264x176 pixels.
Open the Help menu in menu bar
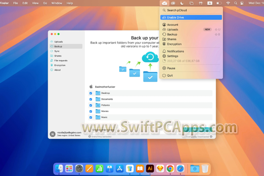point(70,3)
